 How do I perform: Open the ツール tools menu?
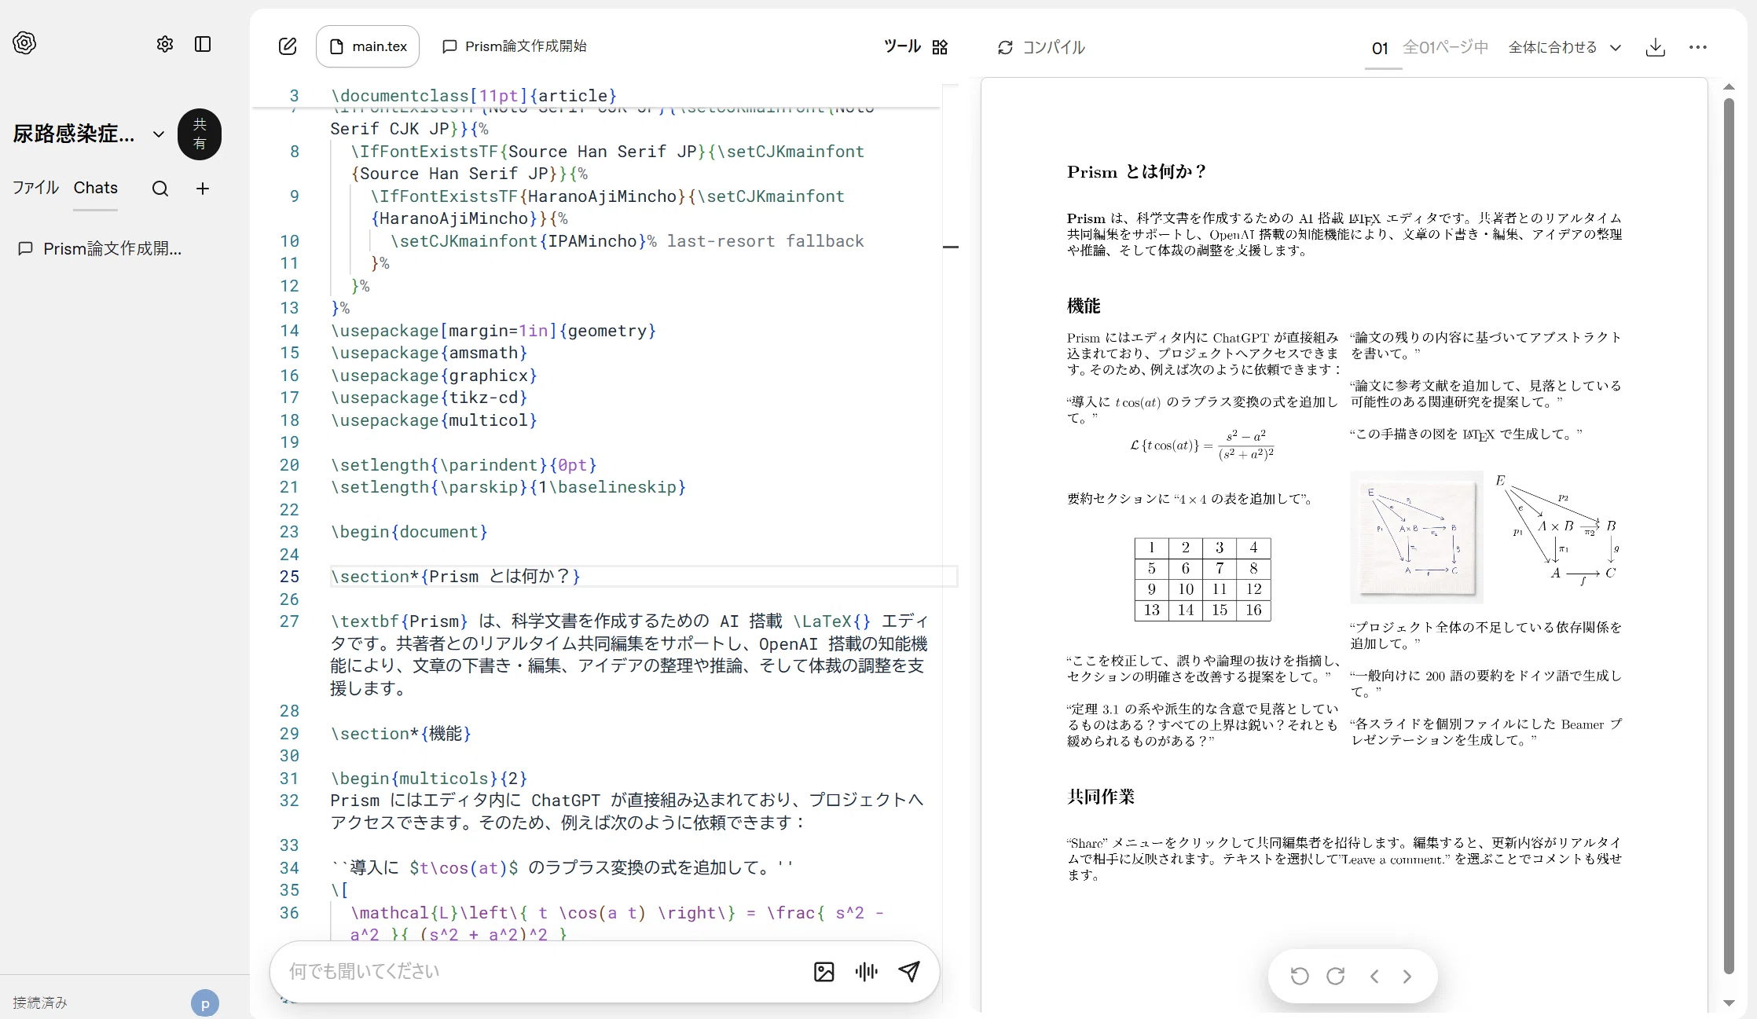click(x=915, y=47)
